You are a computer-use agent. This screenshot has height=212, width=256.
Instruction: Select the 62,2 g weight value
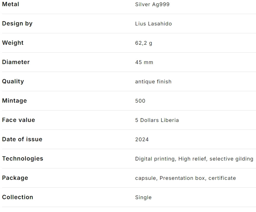point(144,43)
